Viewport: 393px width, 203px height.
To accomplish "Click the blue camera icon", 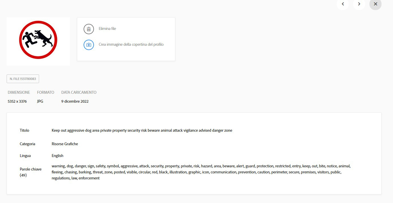I will pos(89,45).
